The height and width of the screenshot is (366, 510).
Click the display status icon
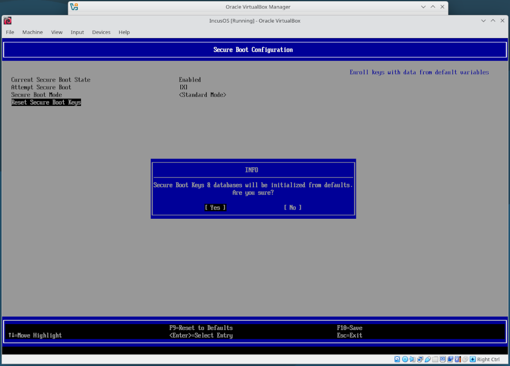pyautogui.click(x=443, y=359)
